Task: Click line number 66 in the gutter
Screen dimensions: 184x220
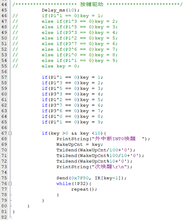Action: click(4, 128)
